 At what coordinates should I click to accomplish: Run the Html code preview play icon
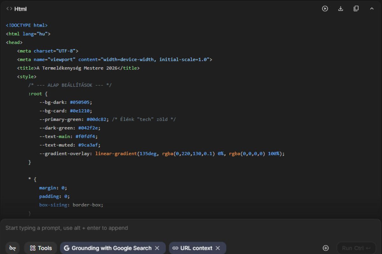tap(325, 9)
